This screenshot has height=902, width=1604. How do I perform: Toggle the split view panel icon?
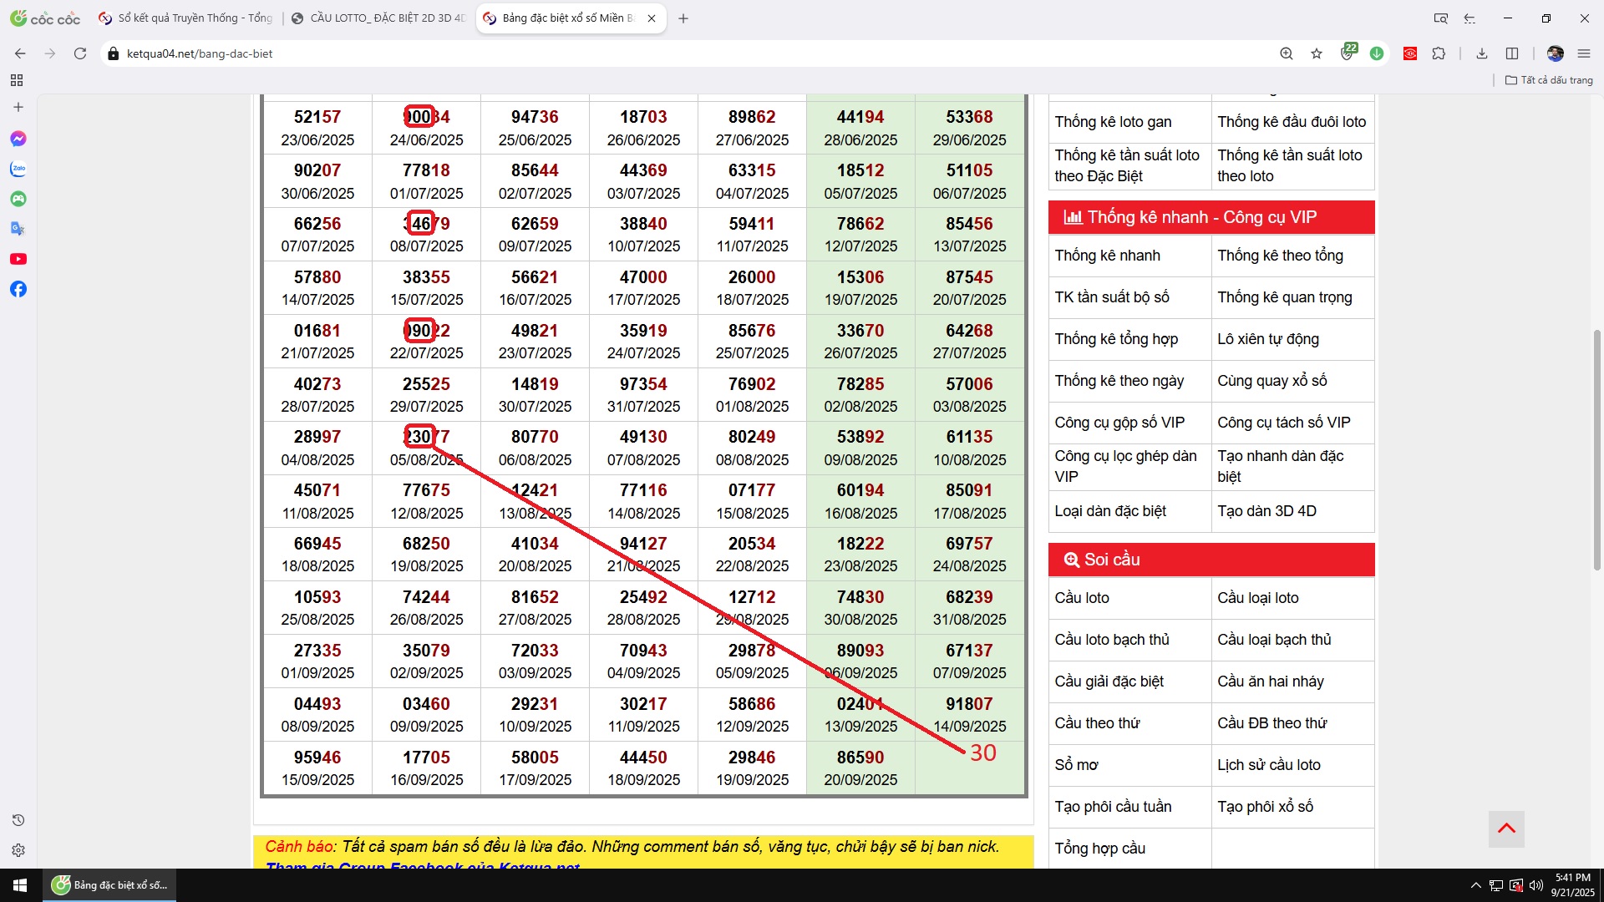pos(1512,53)
